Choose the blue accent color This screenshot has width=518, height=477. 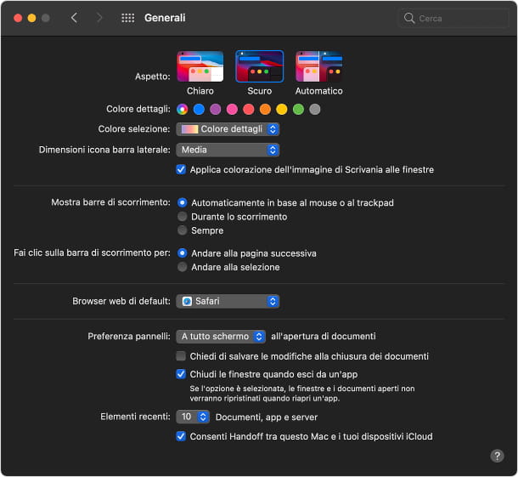199,109
